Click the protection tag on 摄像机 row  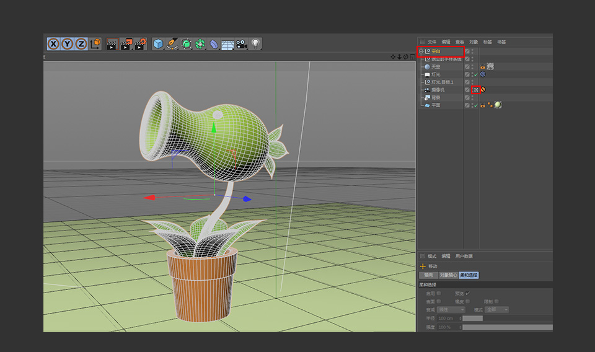tap(483, 90)
